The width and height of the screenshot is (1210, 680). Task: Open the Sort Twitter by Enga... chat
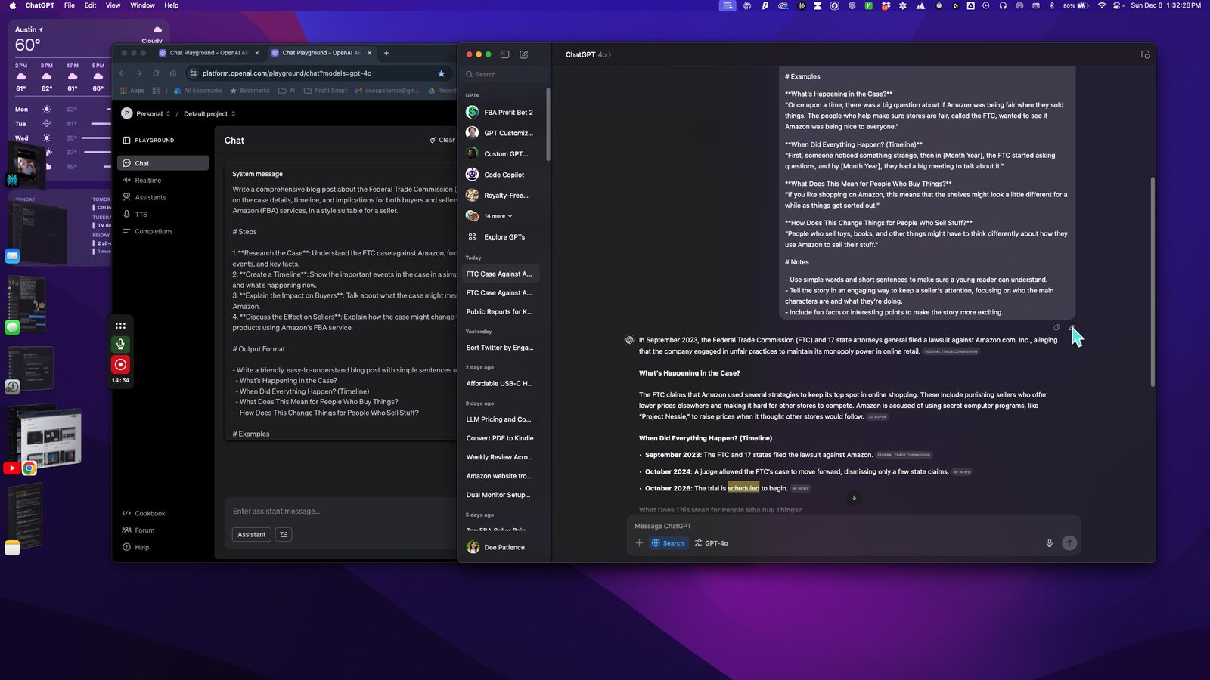pos(500,348)
